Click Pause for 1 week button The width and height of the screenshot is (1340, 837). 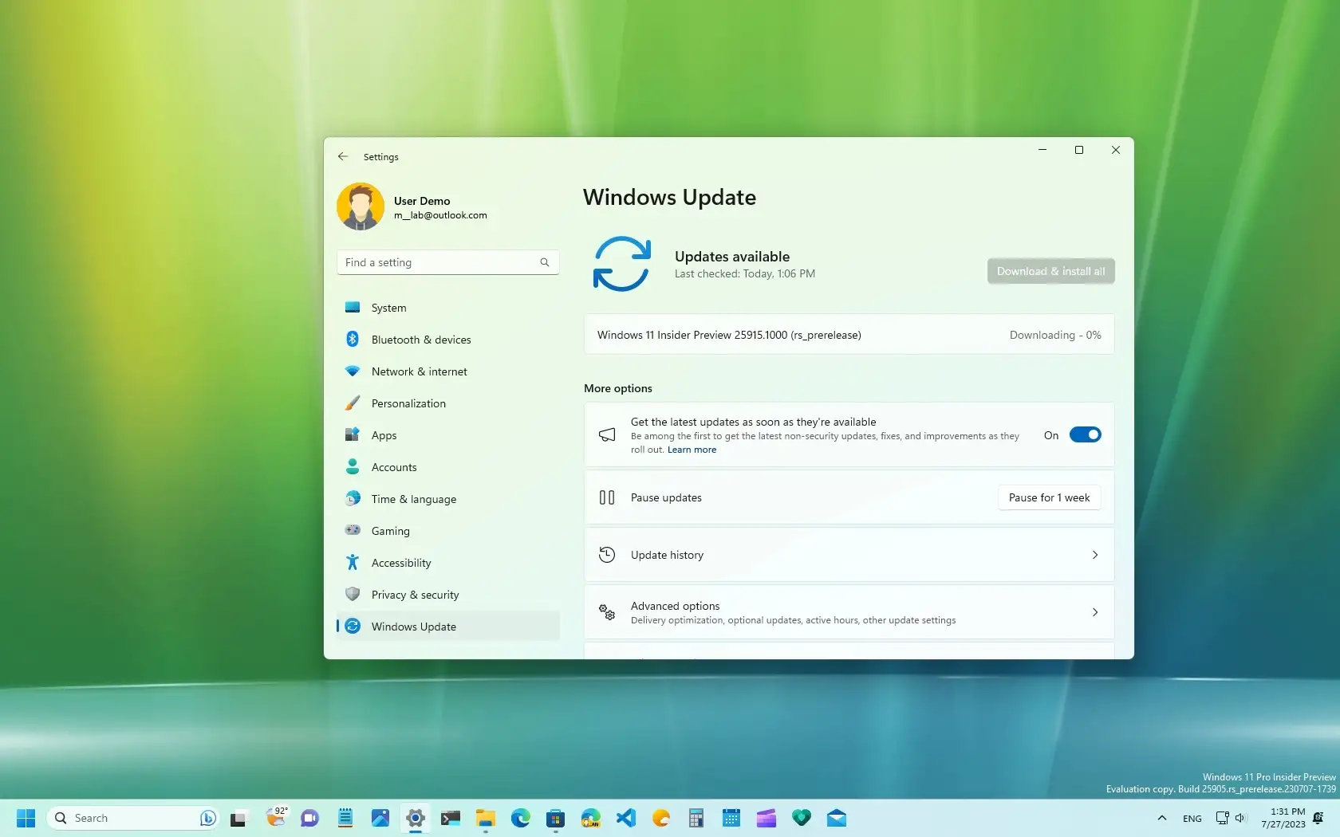[1049, 497]
